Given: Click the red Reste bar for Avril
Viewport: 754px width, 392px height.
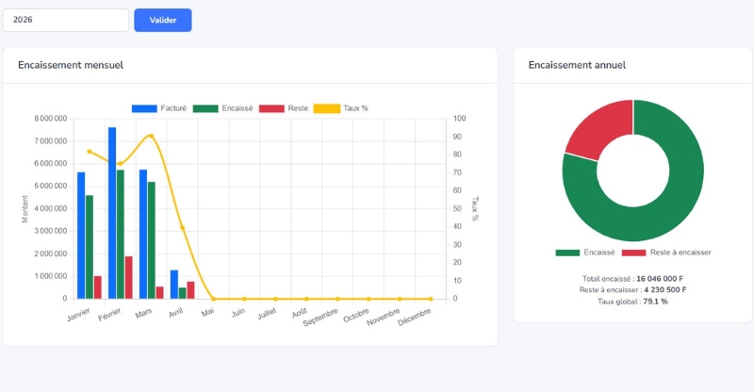Looking at the screenshot, I should tap(190, 289).
